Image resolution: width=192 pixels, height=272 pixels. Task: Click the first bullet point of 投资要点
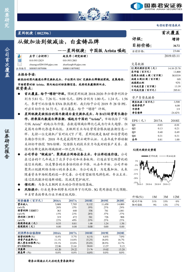click(x=73, y=101)
